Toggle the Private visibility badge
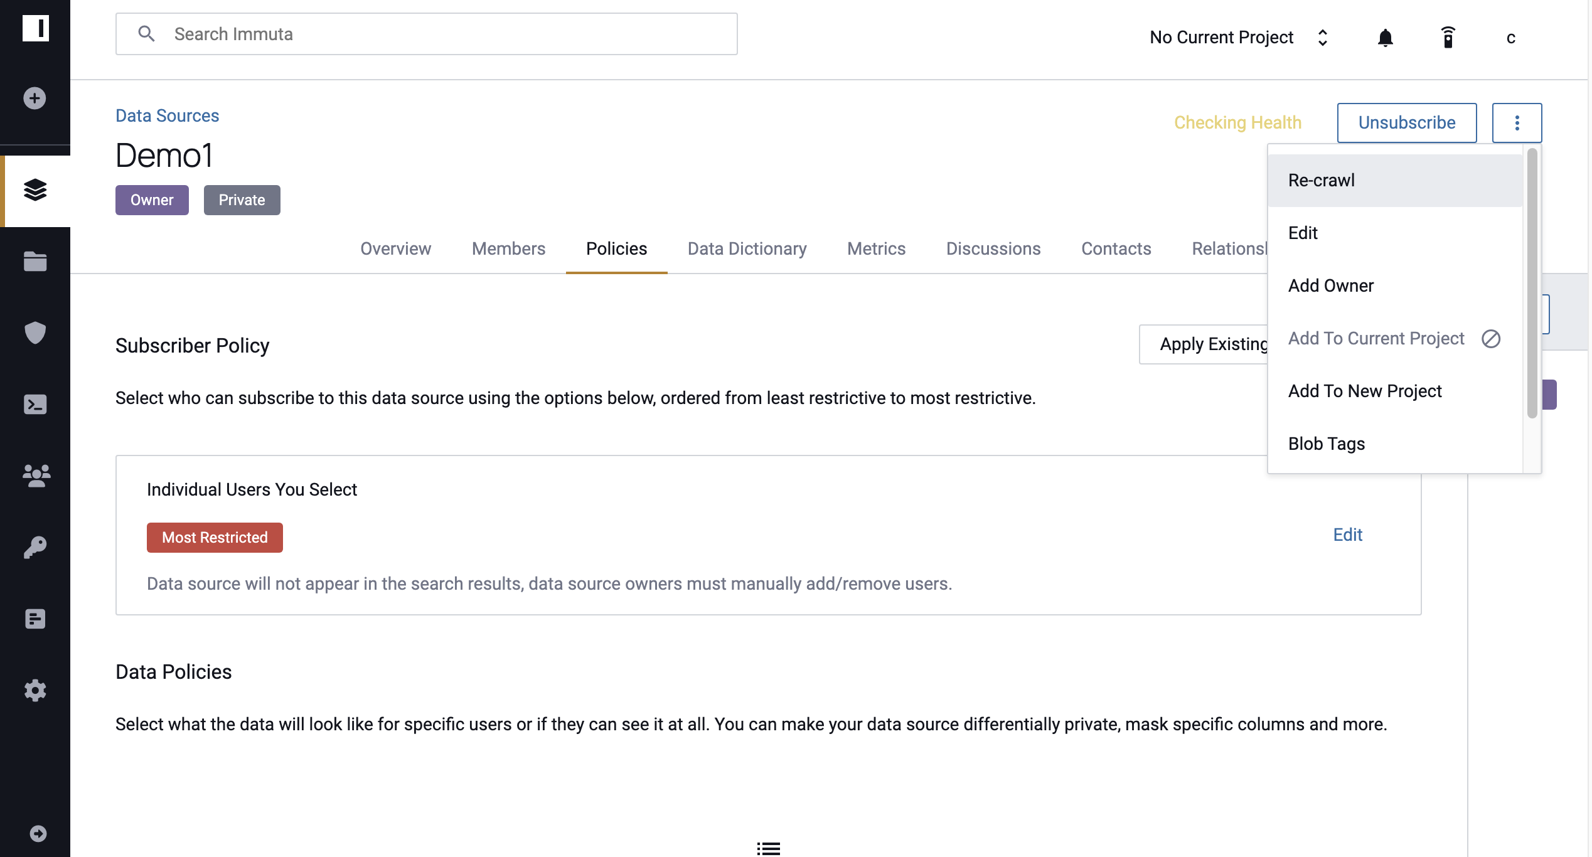The width and height of the screenshot is (1592, 857). click(242, 200)
